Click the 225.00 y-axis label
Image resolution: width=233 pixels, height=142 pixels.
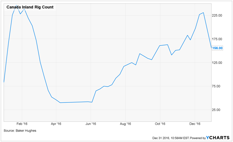217,16
